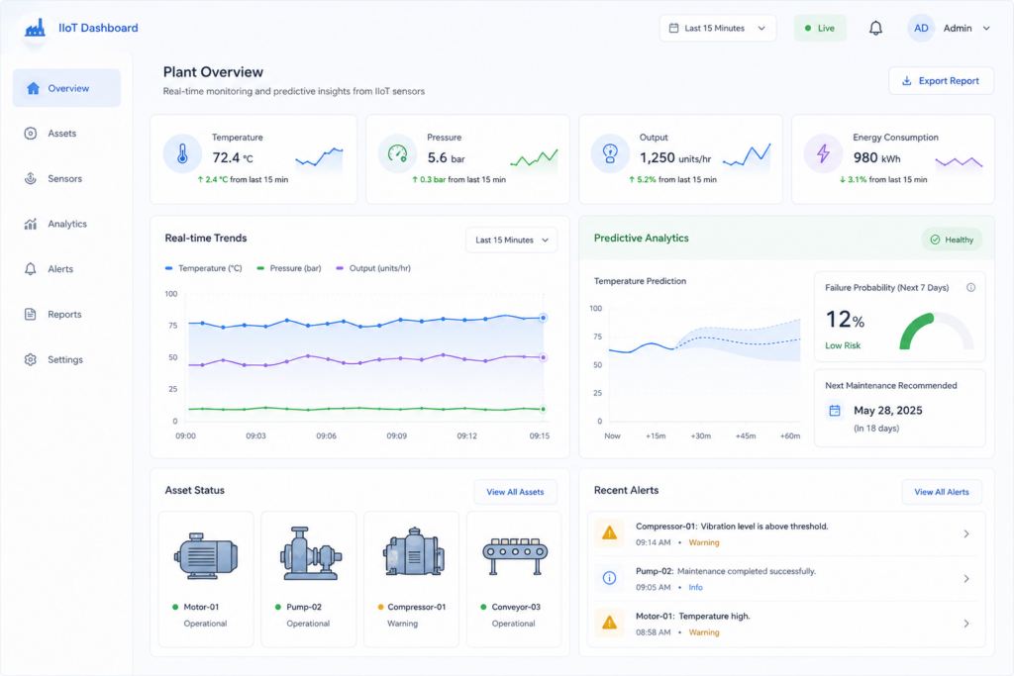
Task: Click the calendar icon in header time range
Action: (x=673, y=28)
